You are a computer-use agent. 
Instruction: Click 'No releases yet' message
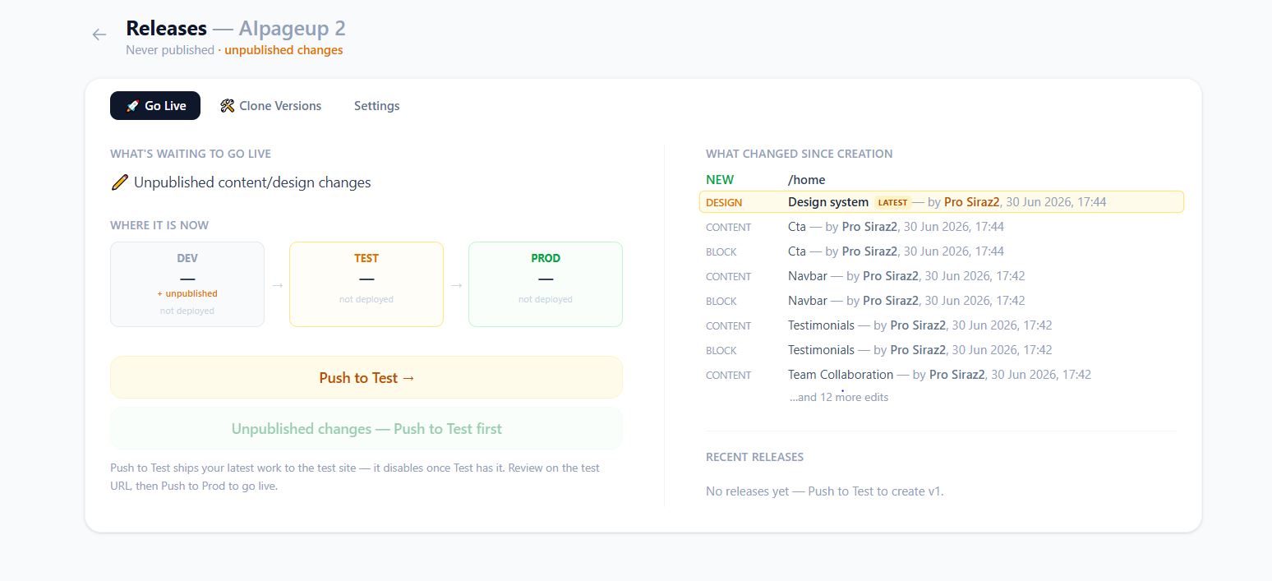point(825,491)
